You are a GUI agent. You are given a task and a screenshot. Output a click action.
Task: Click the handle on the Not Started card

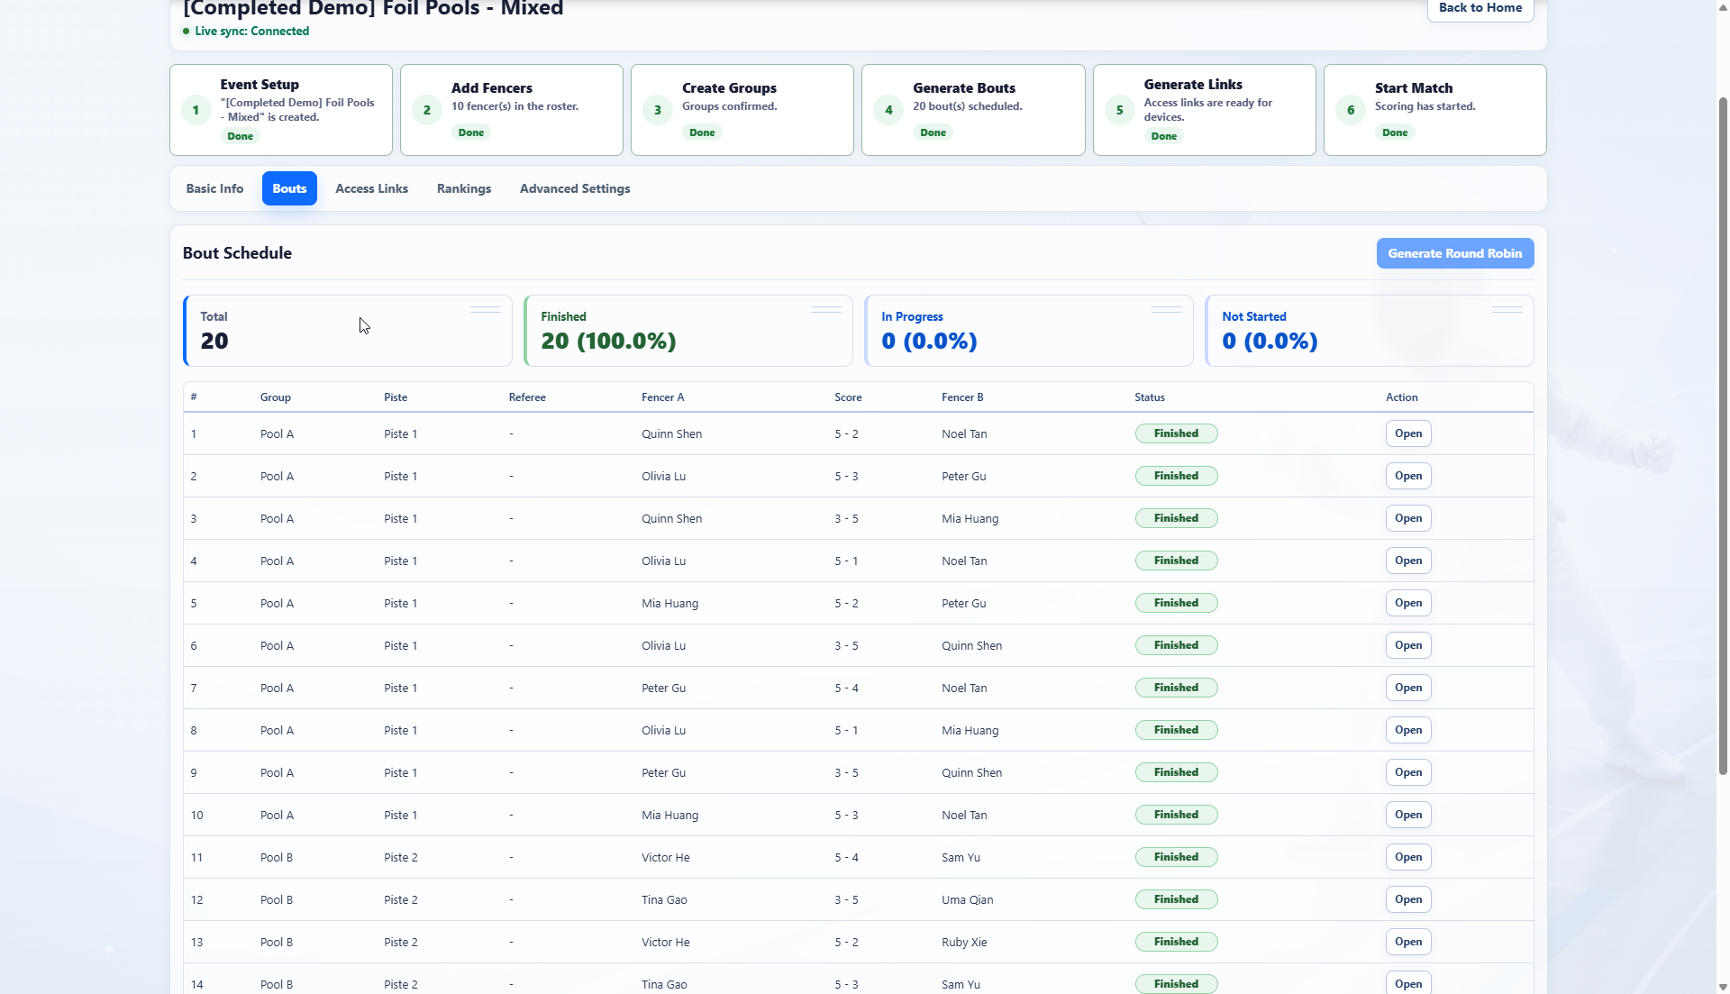point(1507,309)
